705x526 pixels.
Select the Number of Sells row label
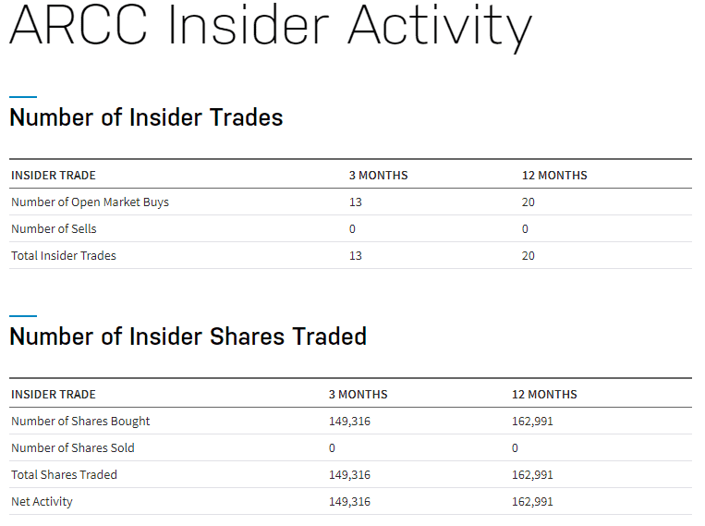click(x=54, y=229)
